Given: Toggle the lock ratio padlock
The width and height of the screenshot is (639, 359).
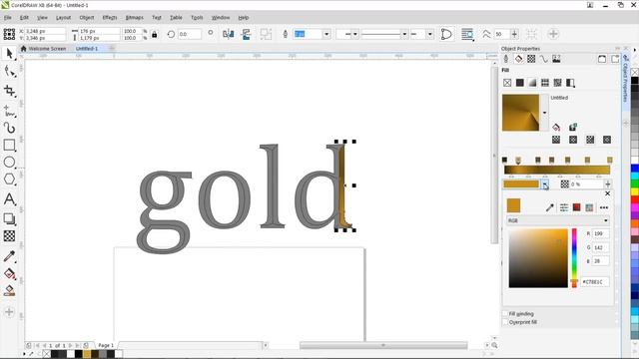Looking at the screenshot, I should 154,34.
